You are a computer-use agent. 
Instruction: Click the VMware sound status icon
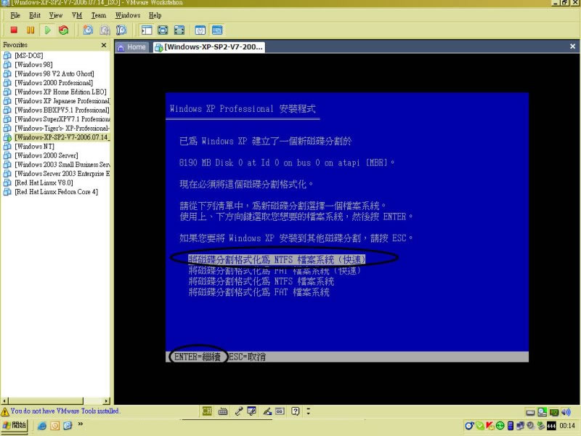pyautogui.click(x=566, y=412)
